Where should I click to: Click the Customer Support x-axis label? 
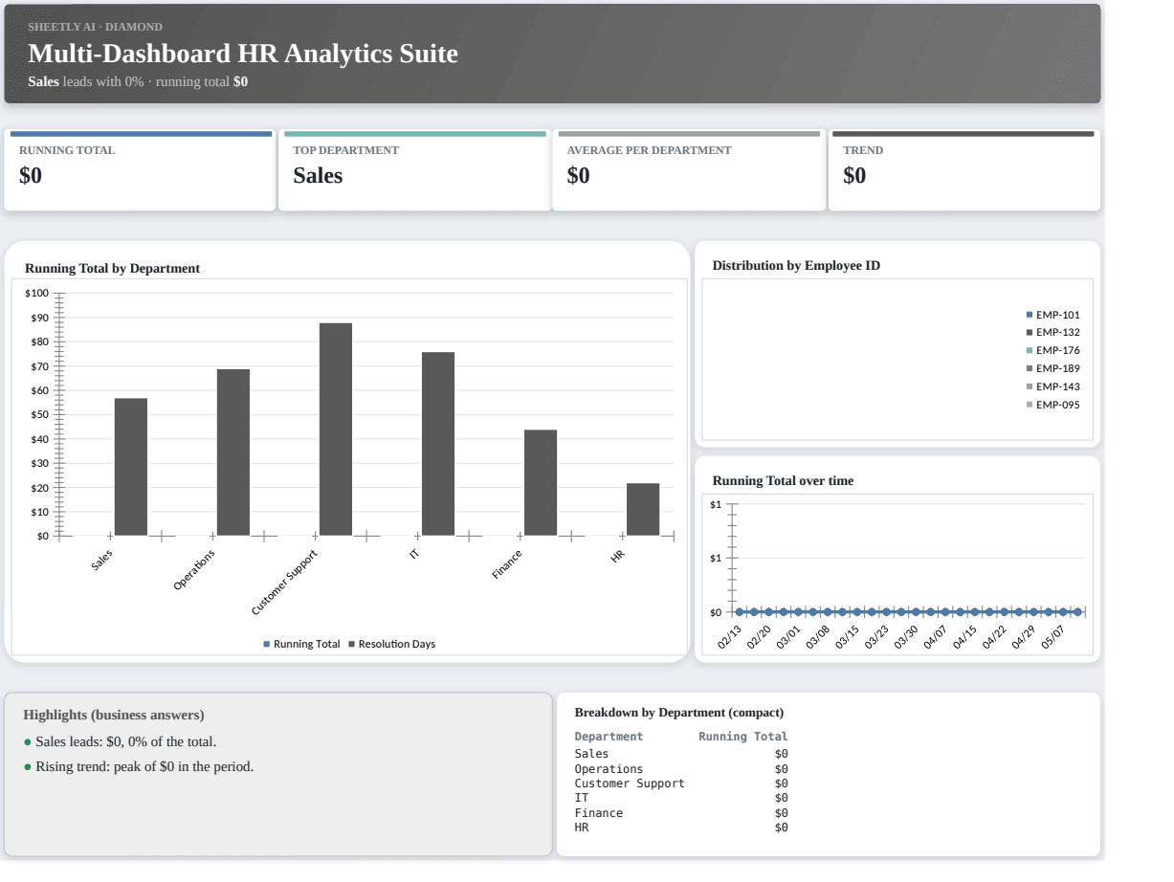[284, 584]
